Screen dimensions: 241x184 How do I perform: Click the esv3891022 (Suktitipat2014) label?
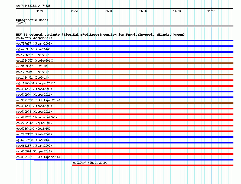click(38, 100)
